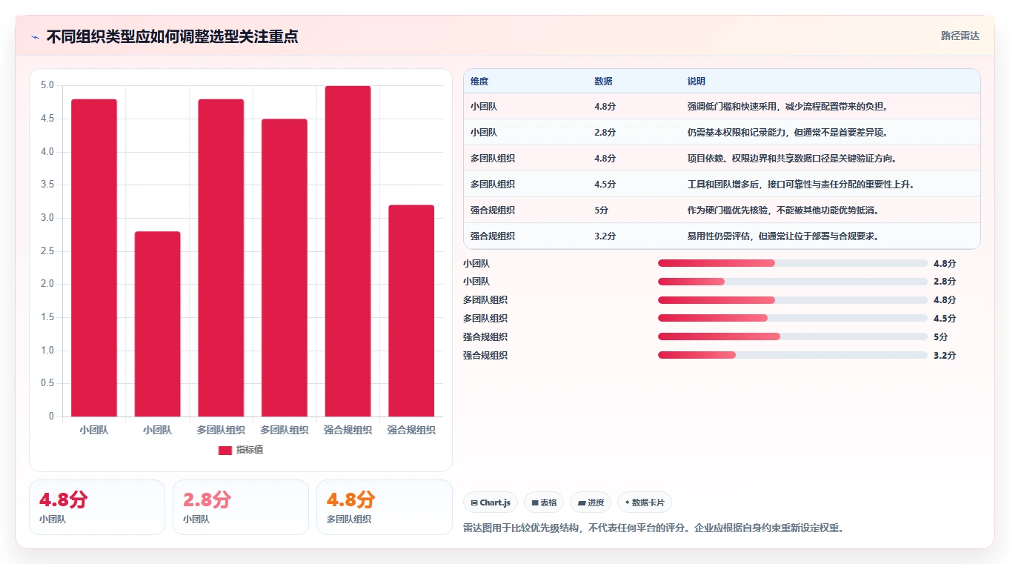Click the 1.5 tick on the chart y-axis
Image resolution: width=1010 pixels, height=564 pixels.
[x=47, y=317]
